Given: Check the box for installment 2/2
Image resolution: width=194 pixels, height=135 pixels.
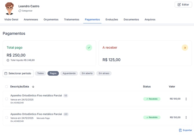Looking at the screenshot, I should (x=7, y=118).
